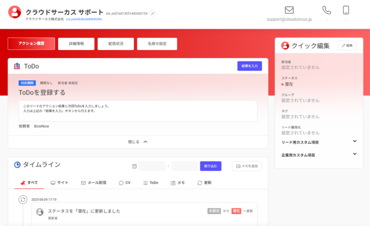Viewport: 370px width, 226px height.
Task: Click the 期限なし label
Action: tap(46, 83)
